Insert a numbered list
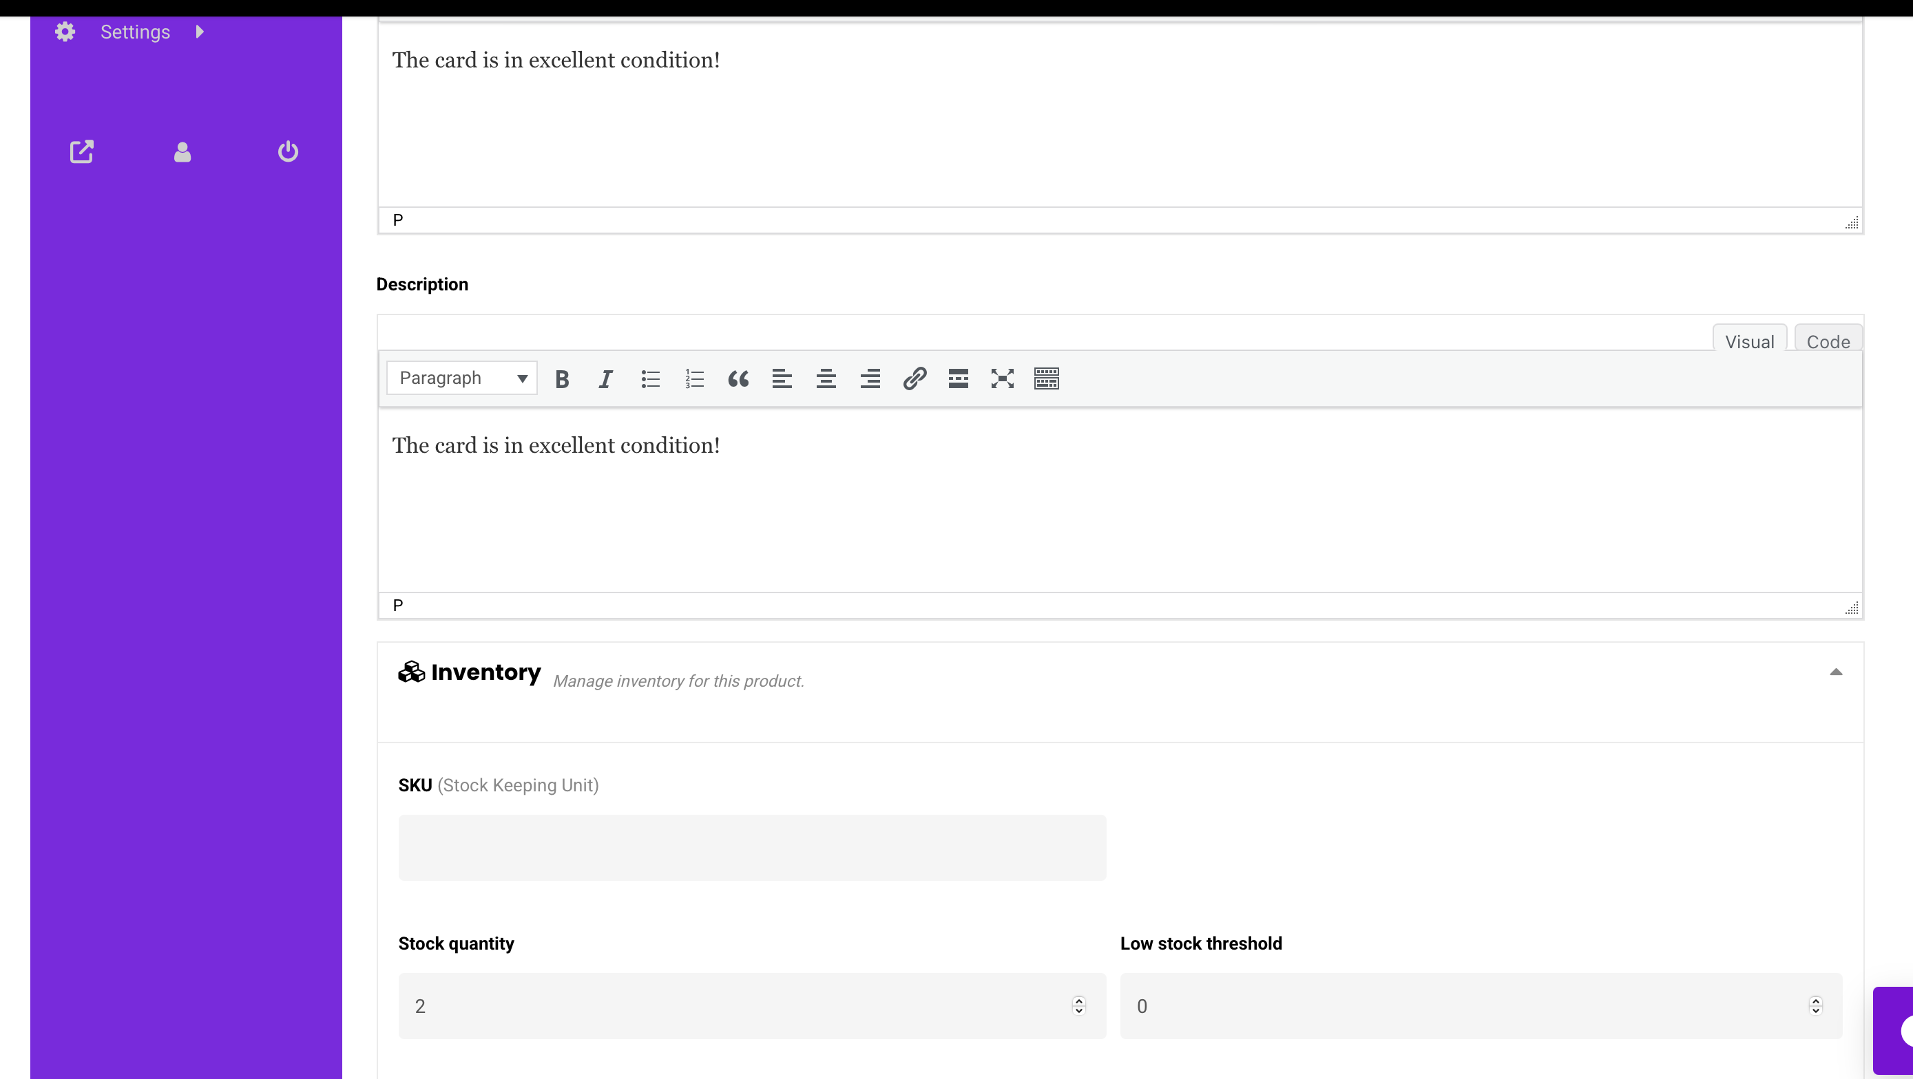Image resolution: width=1913 pixels, height=1079 pixels. [694, 379]
